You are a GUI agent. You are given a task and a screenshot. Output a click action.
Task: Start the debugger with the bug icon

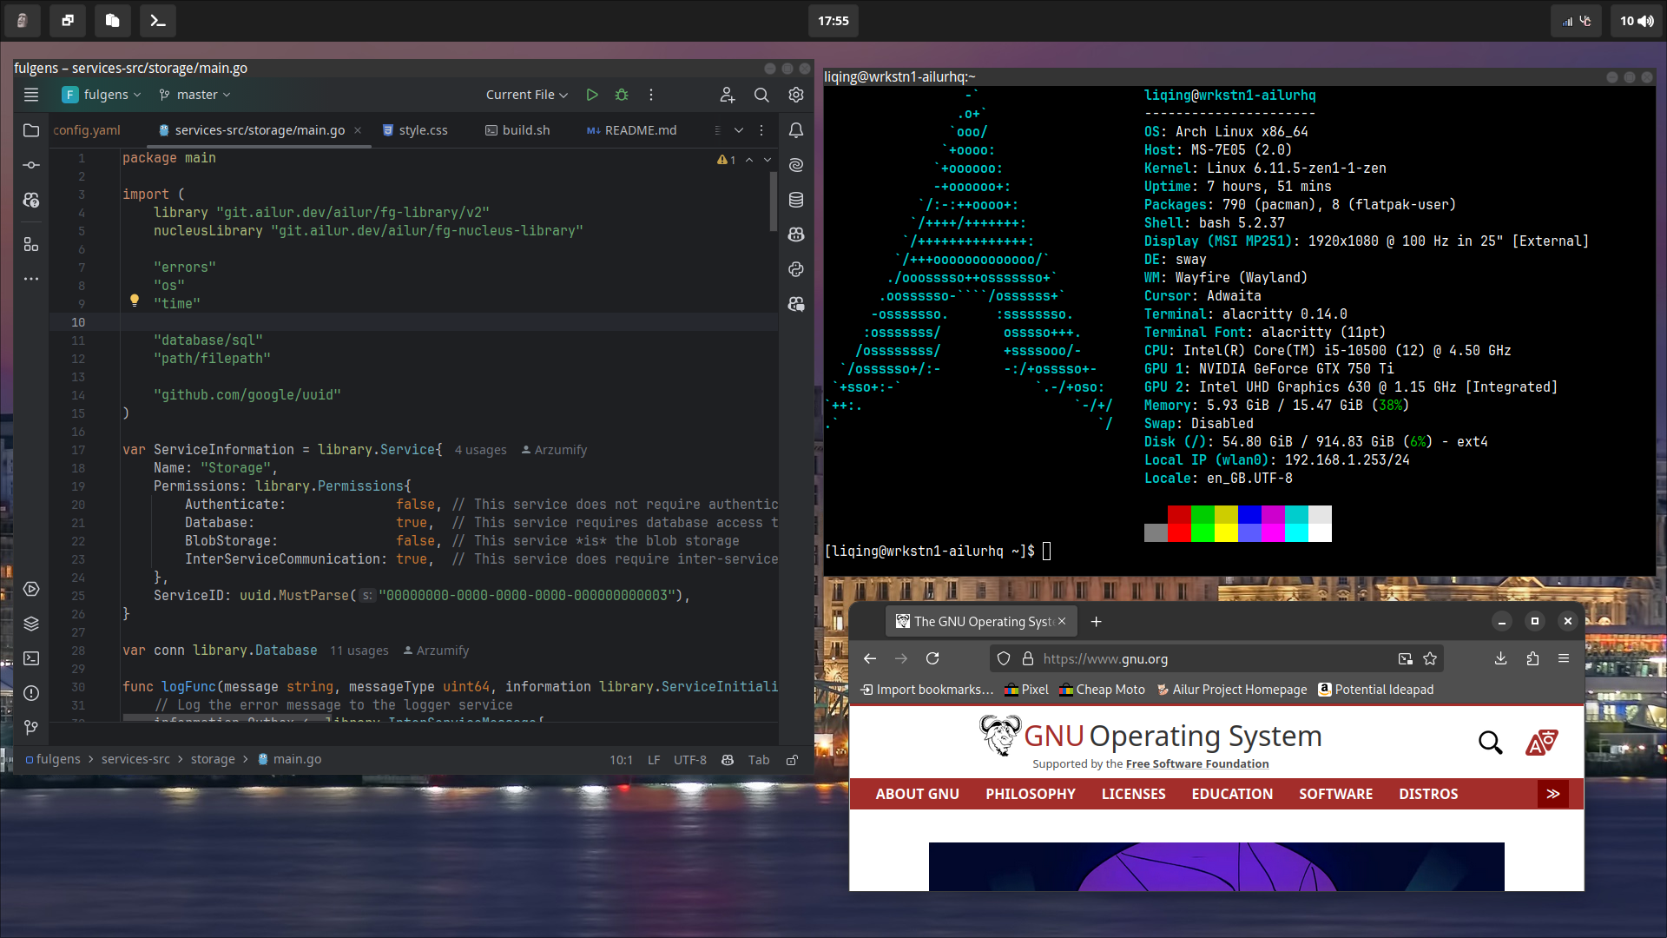(x=622, y=95)
